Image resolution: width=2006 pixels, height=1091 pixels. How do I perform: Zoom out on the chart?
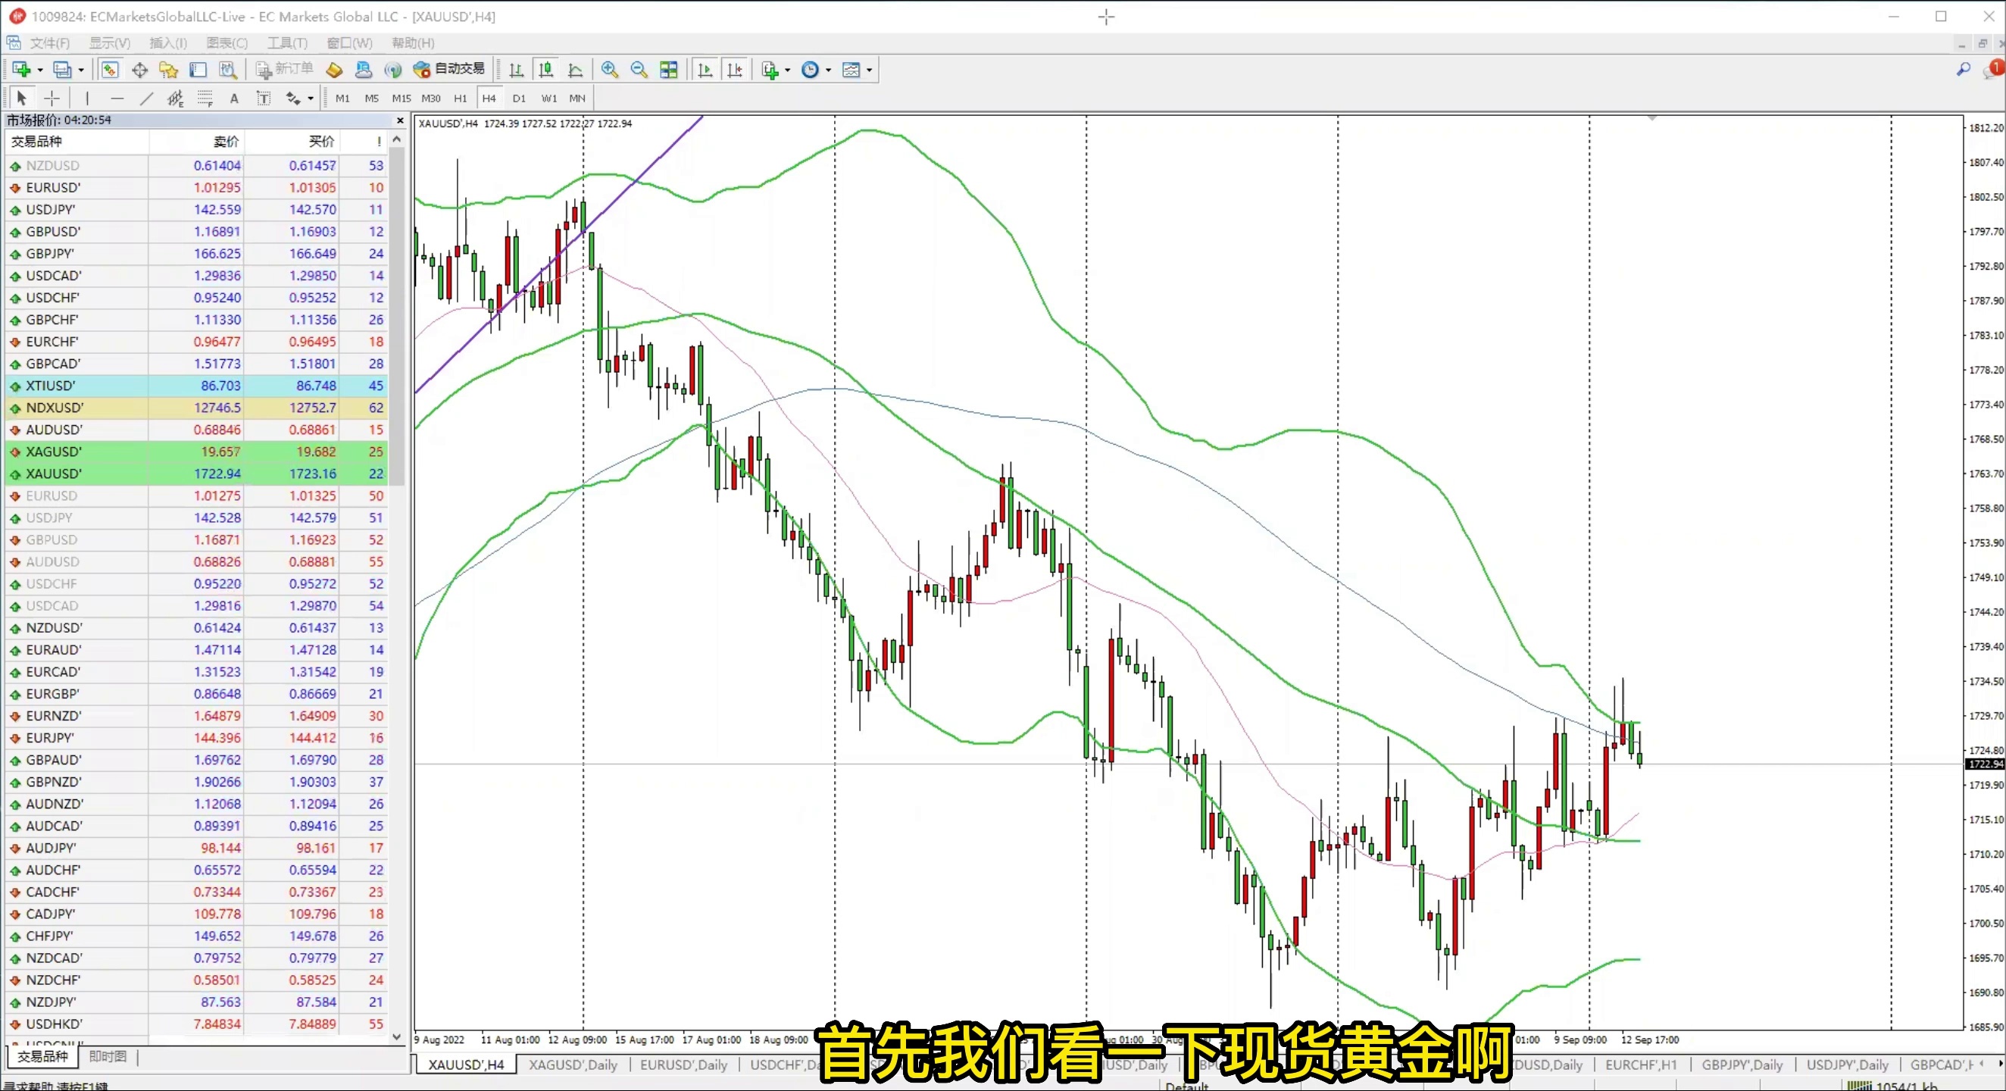pyautogui.click(x=639, y=70)
